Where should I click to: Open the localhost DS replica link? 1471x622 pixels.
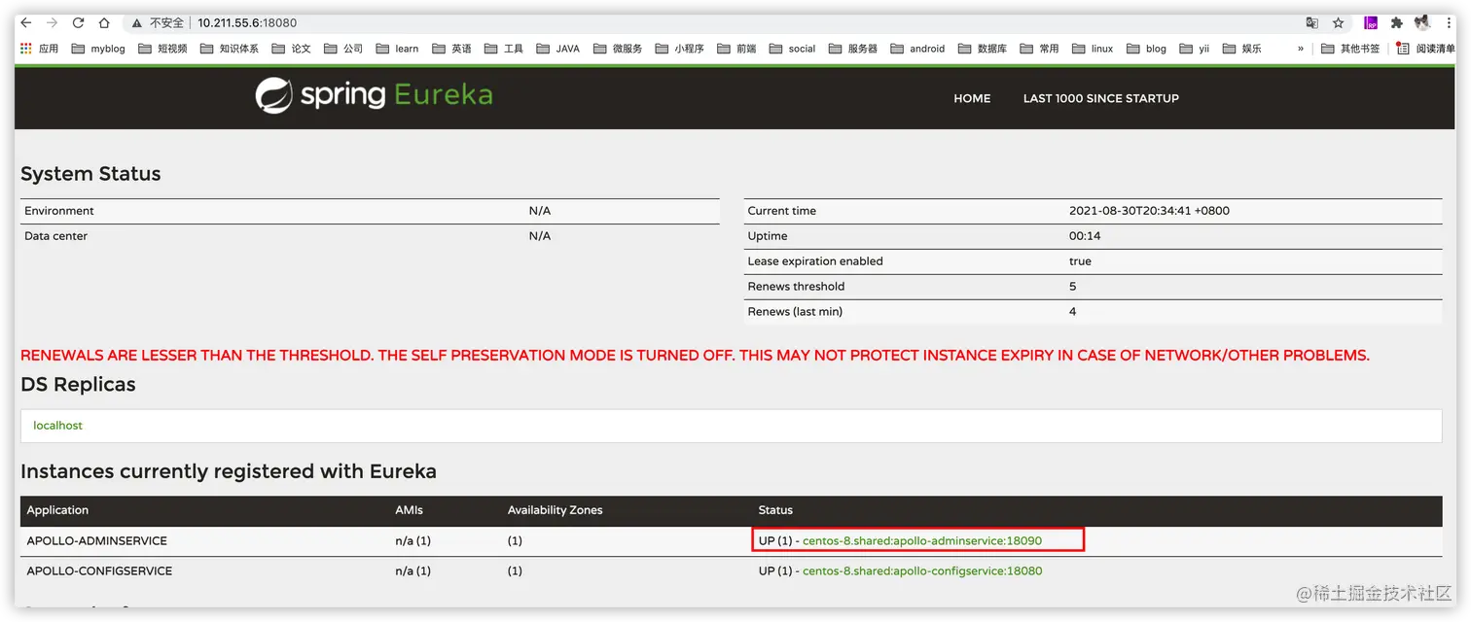58,426
